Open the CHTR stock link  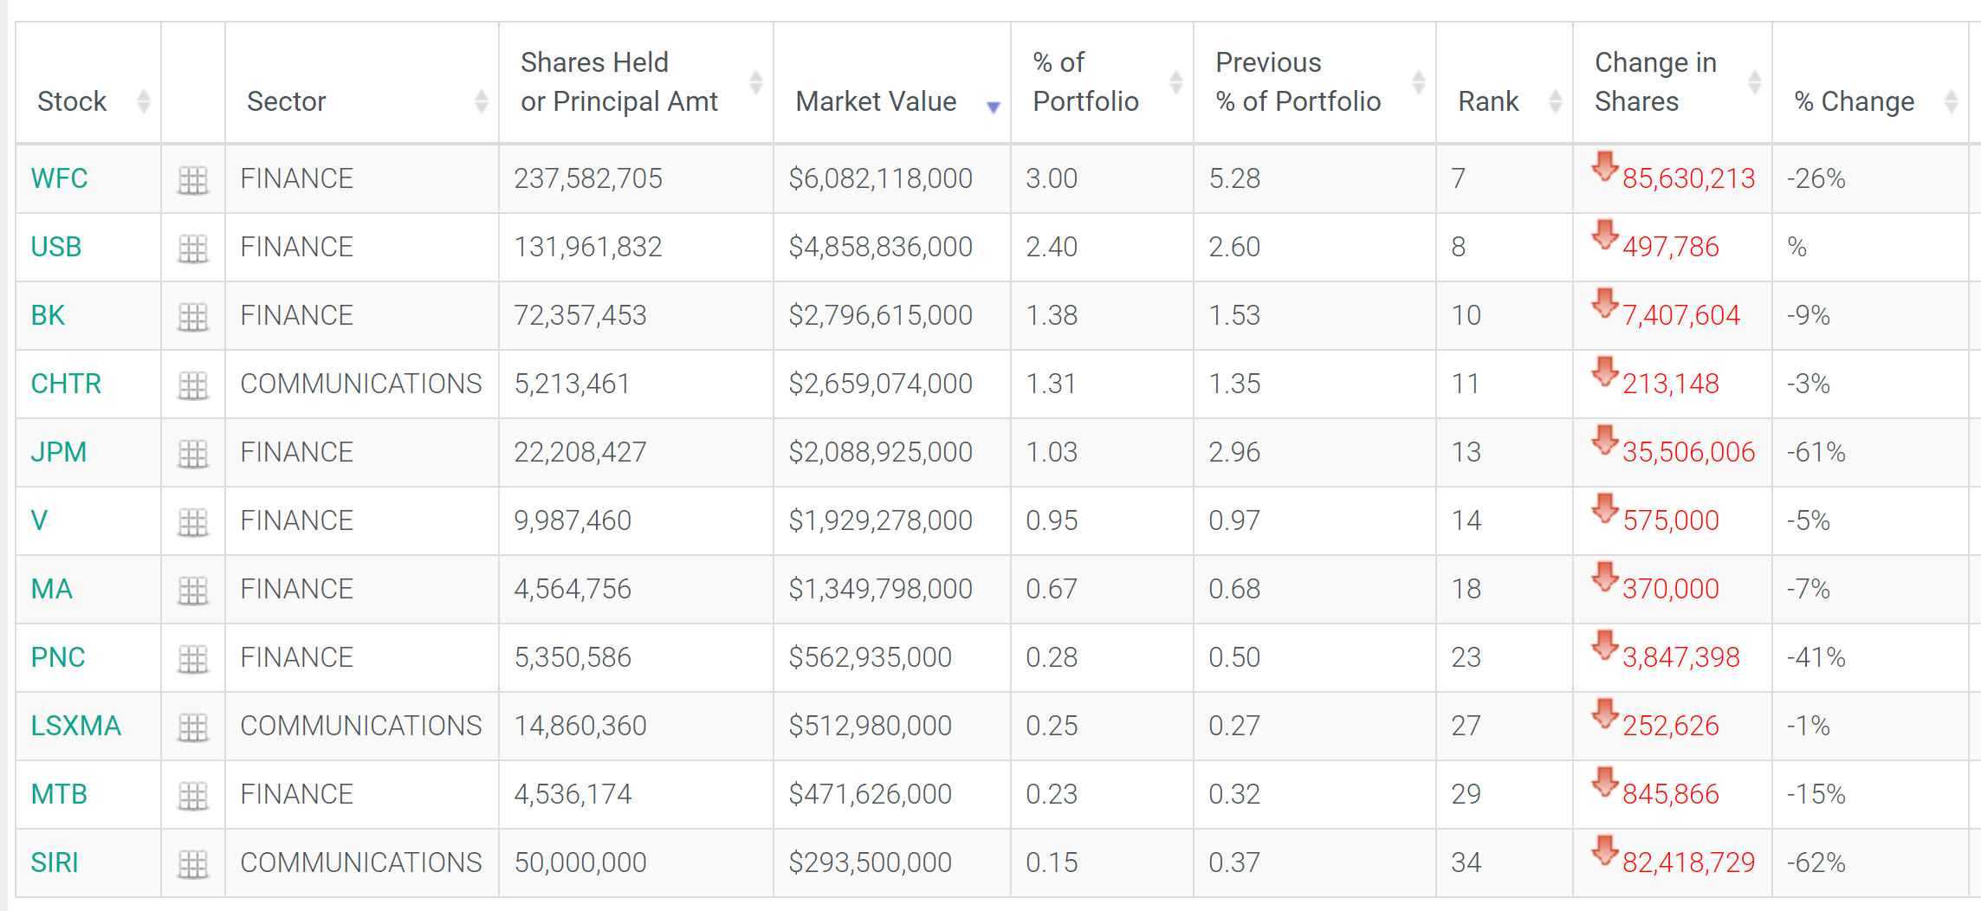tap(66, 384)
